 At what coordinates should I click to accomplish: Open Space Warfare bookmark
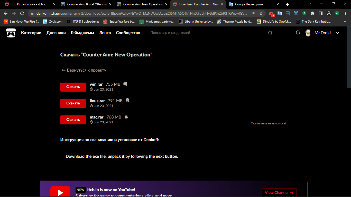119,22
